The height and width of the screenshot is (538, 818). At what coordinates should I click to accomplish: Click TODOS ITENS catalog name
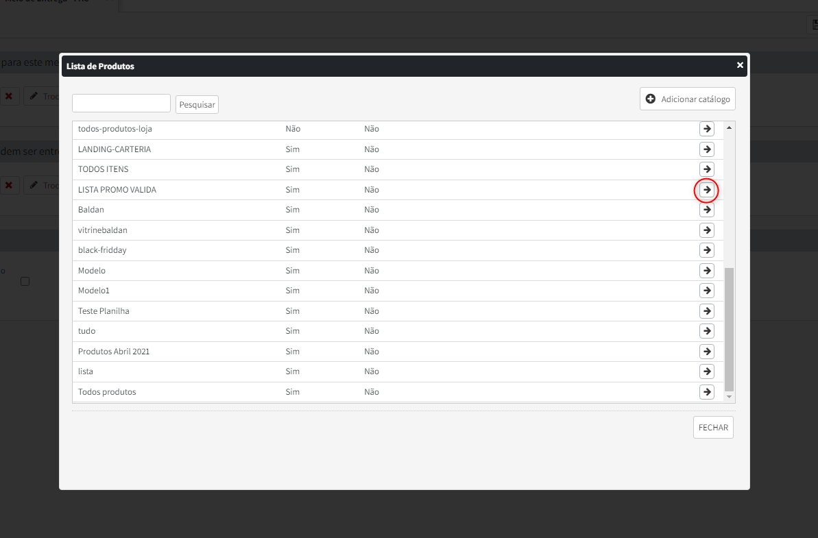(104, 169)
